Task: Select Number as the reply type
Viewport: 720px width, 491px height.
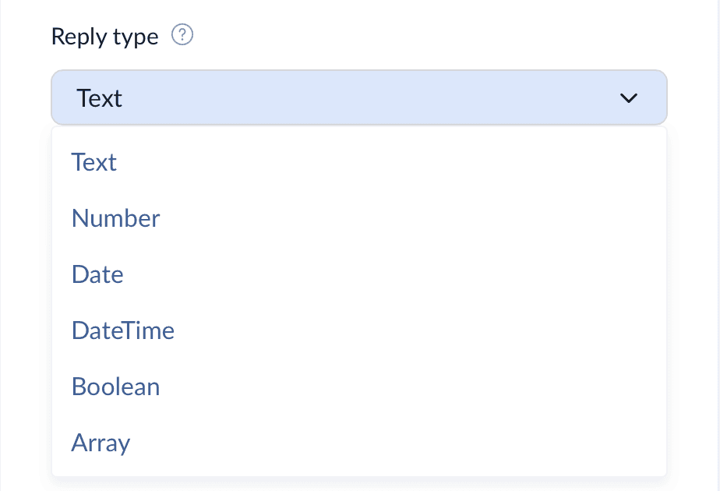Action: (x=358, y=218)
